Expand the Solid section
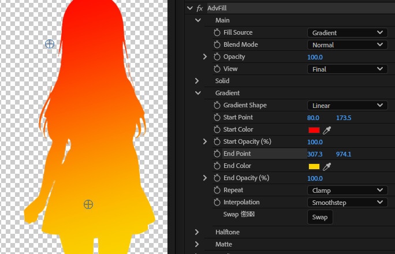This screenshot has height=254, width=395. click(x=197, y=81)
